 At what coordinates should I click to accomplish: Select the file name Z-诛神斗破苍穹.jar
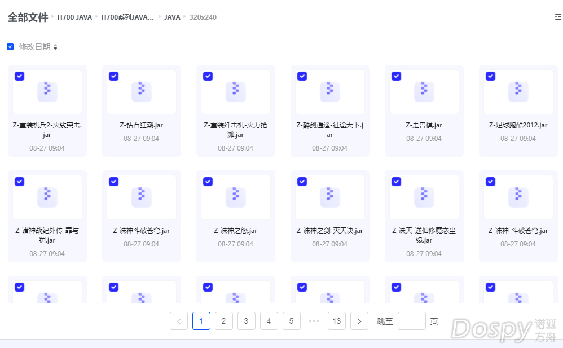pyautogui.click(x=142, y=231)
